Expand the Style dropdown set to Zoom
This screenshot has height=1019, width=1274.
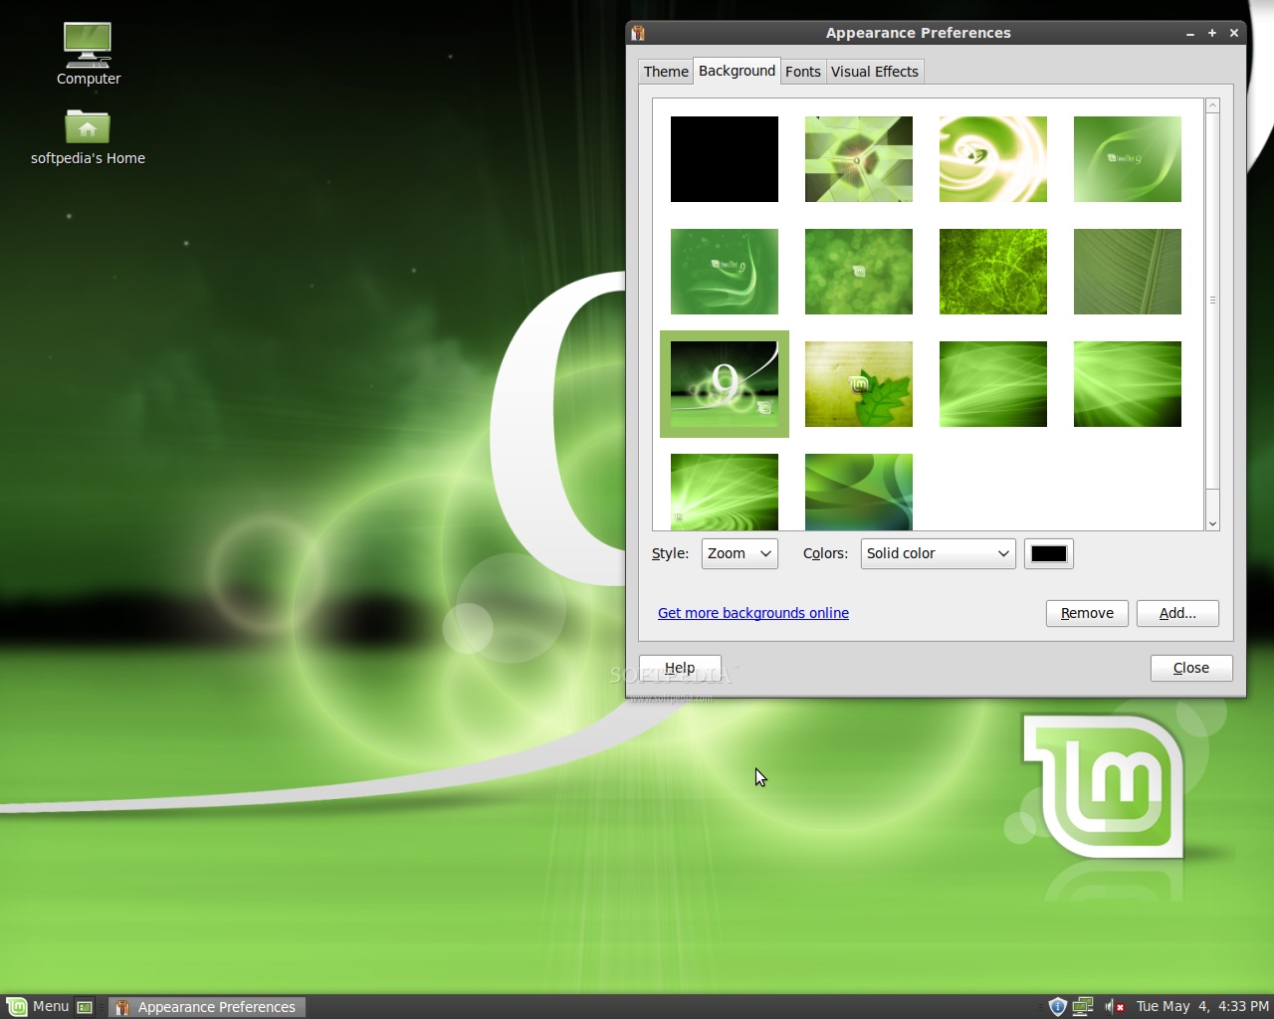740,553
